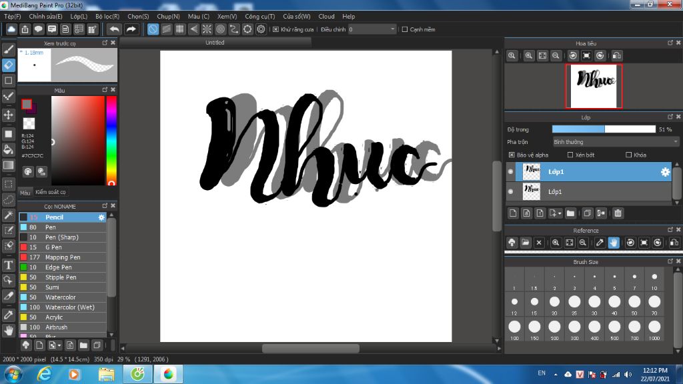Add a new layer folder
Image resolution: width=683 pixels, height=384 pixels.
pos(570,213)
